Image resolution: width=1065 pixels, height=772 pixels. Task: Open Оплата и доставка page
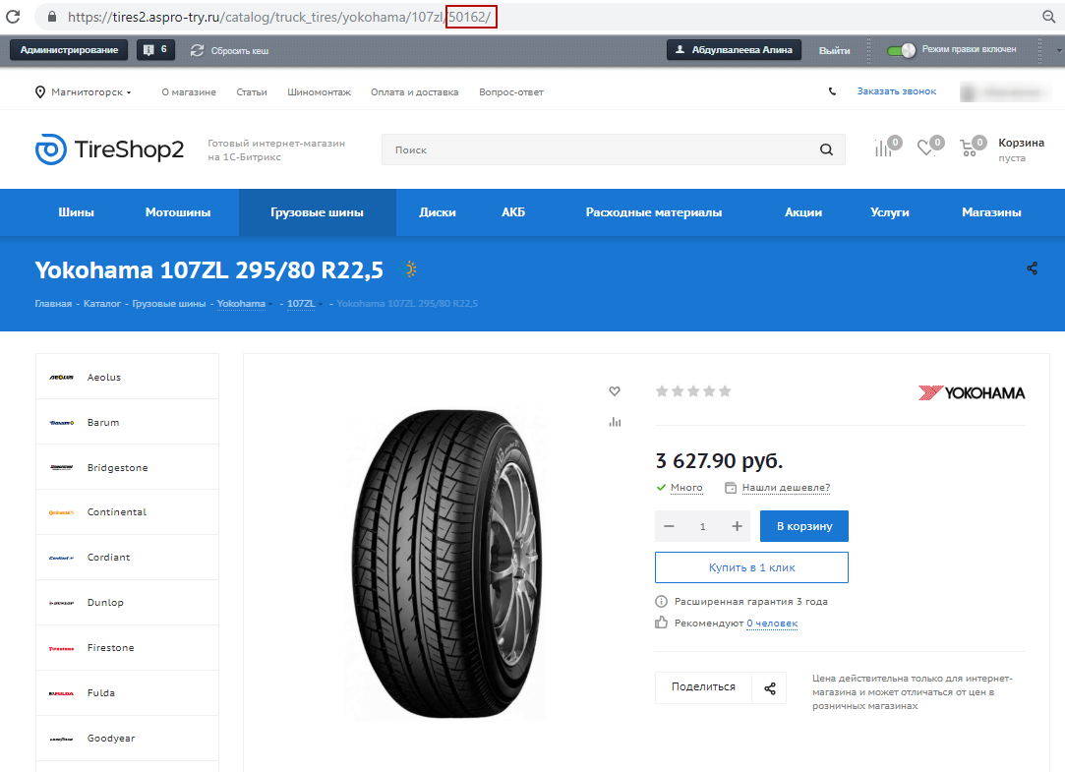(x=414, y=91)
